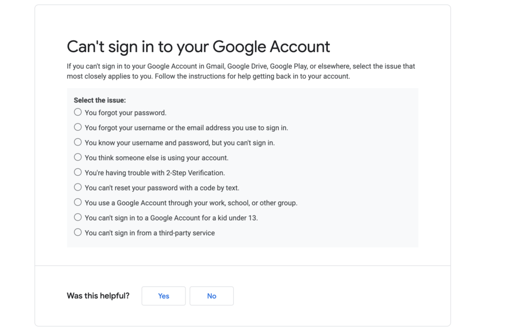Select the 'You forgot your password' radio button

tap(78, 112)
